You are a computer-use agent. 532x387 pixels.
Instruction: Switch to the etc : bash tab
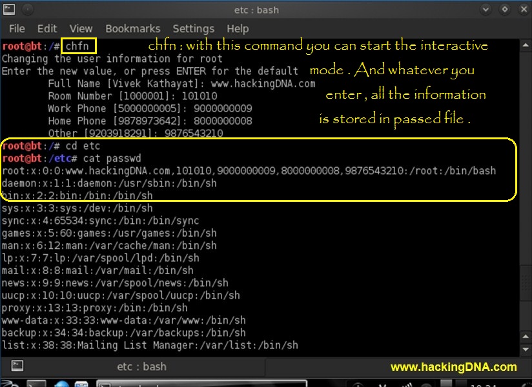pyautogui.click(x=142, y=366)
